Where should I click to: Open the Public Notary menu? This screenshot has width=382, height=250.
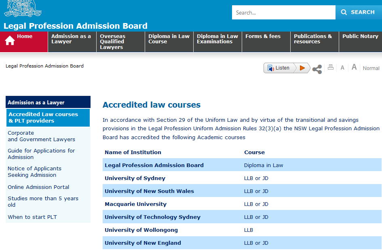[360, 36]
